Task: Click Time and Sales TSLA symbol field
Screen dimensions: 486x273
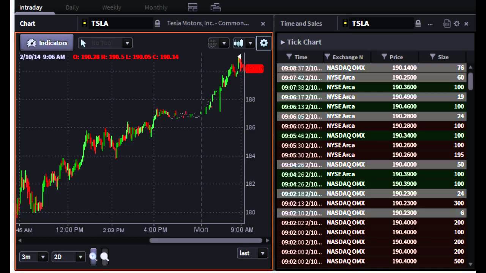Action: [x=382, y=24]
